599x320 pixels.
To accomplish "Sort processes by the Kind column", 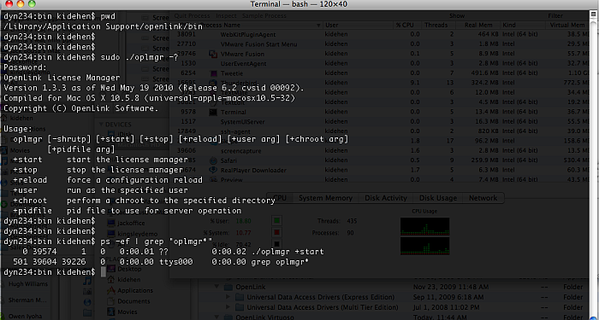I will click(x=523, y=25).
